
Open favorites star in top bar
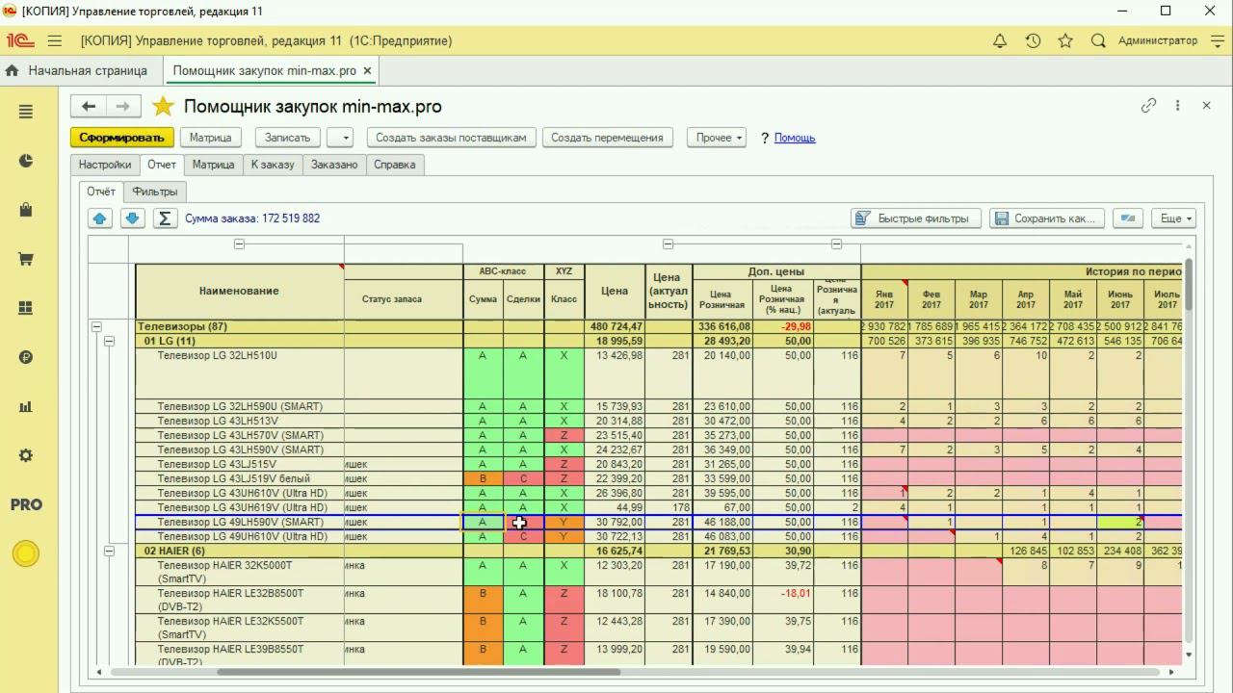[1065, 41]
